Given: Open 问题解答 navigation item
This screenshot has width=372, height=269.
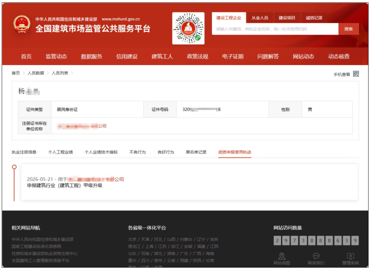Looking at the screenshot, I should point(268,57).
